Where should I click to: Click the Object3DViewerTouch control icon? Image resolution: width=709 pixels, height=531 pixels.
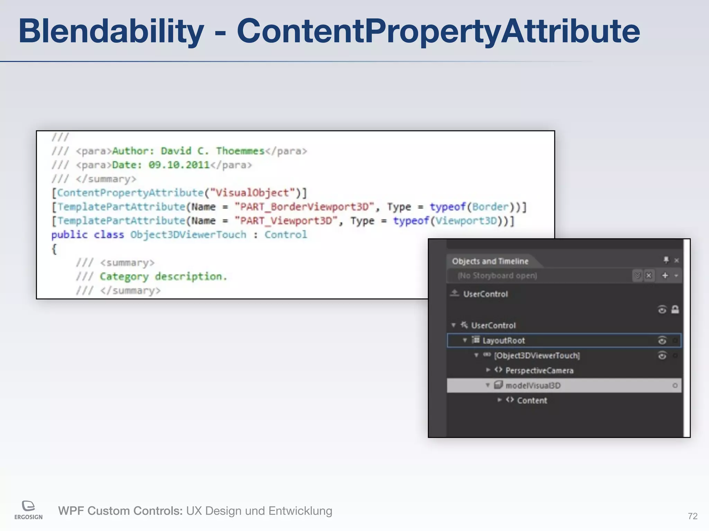487,355
